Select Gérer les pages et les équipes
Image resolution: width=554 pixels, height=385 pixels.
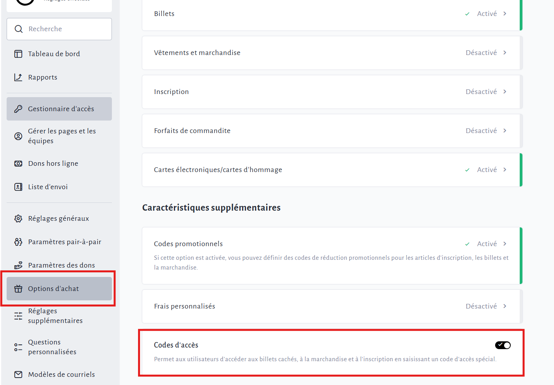click(62, 136)
